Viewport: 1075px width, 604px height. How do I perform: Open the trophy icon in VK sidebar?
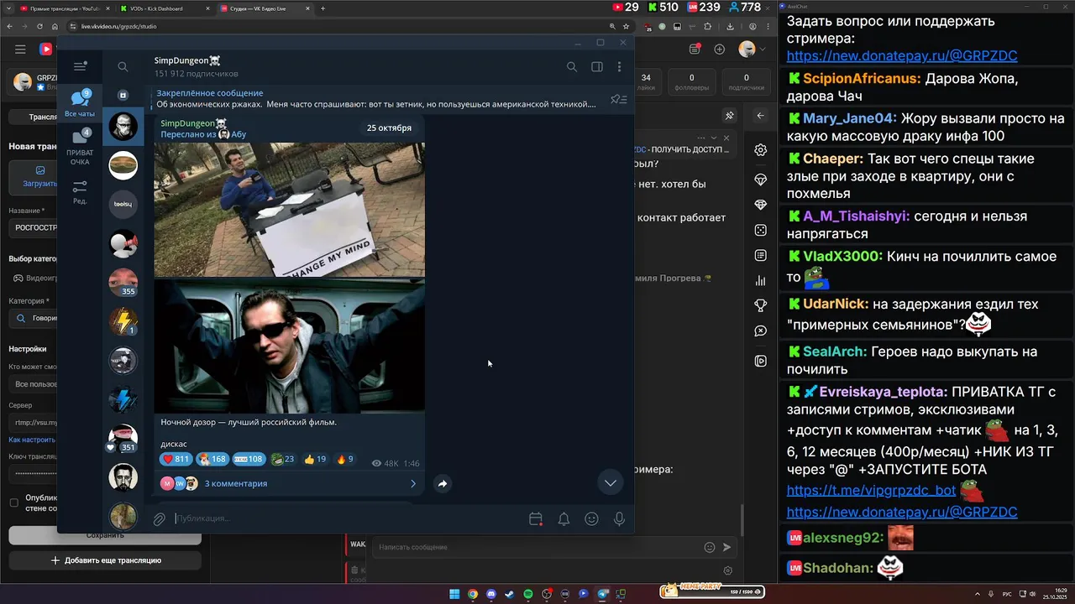pyautogui.click(x=760, y=305)
